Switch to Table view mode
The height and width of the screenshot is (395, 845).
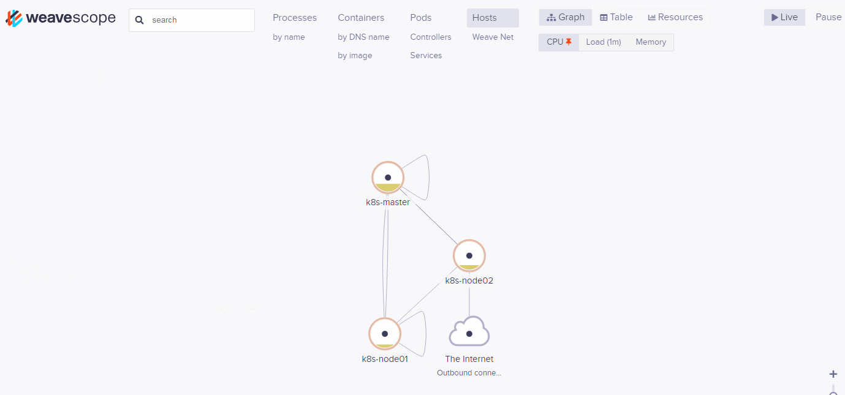[616, 17]
